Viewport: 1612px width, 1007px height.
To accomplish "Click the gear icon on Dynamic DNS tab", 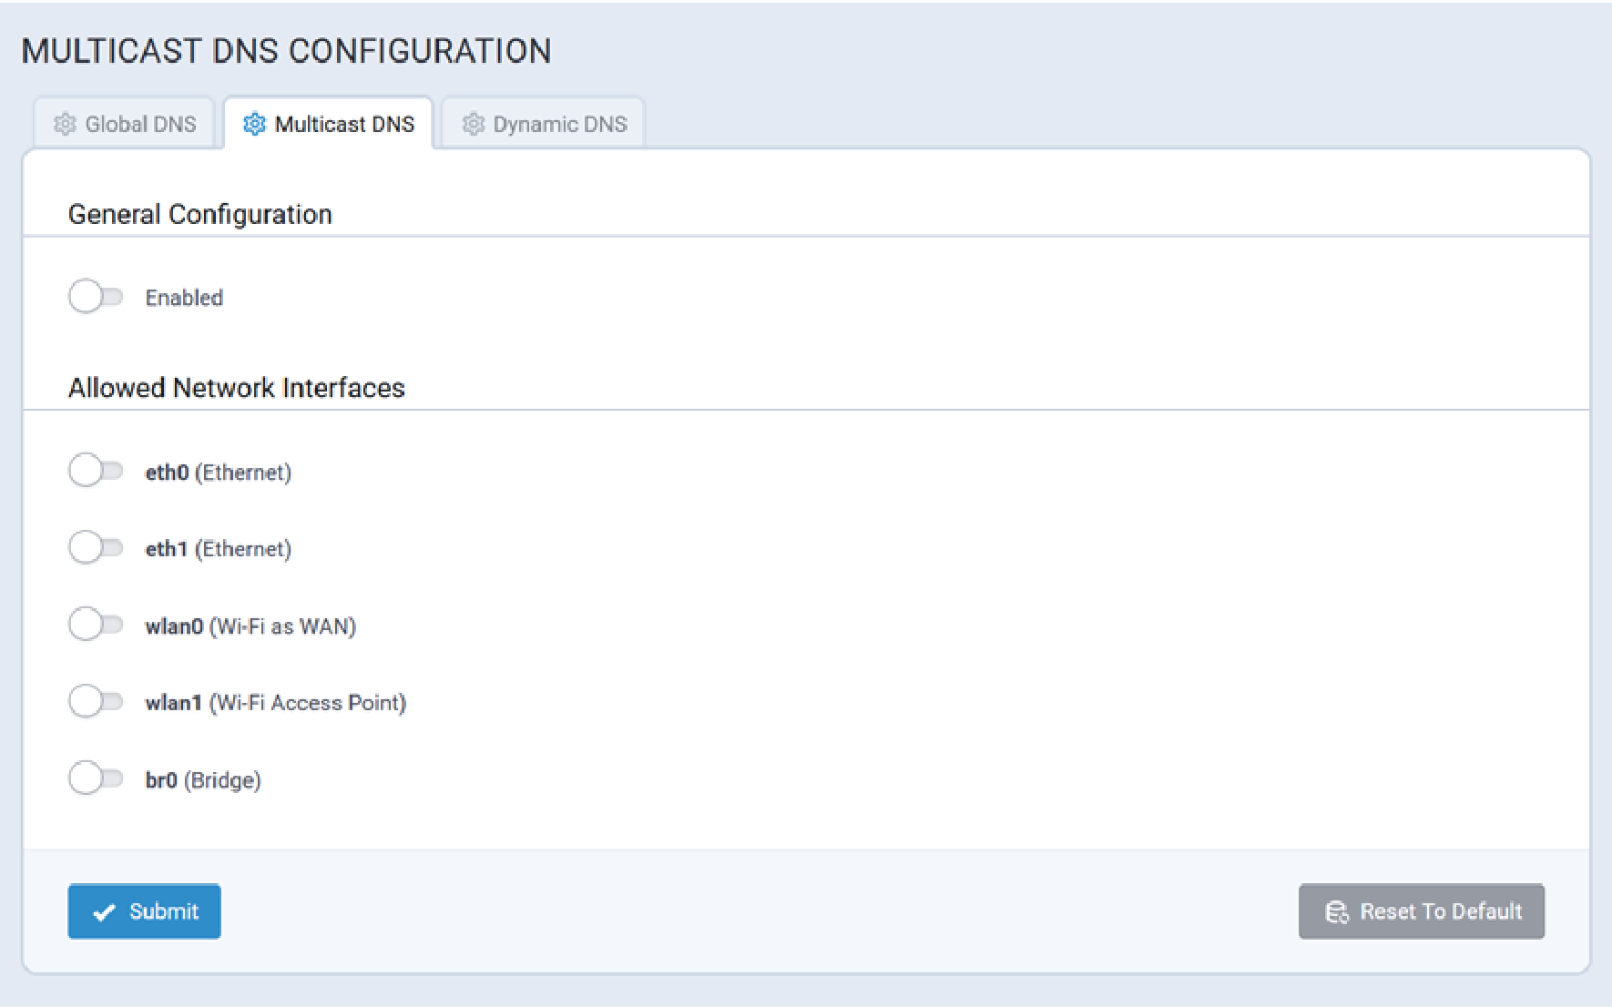I will click(473, 124).
